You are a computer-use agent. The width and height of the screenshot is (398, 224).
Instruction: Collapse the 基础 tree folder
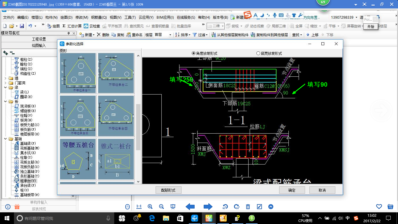[6, 139]
